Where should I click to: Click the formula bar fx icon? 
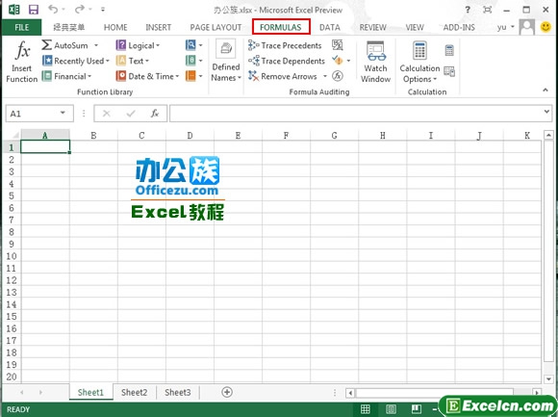point(155,114)
